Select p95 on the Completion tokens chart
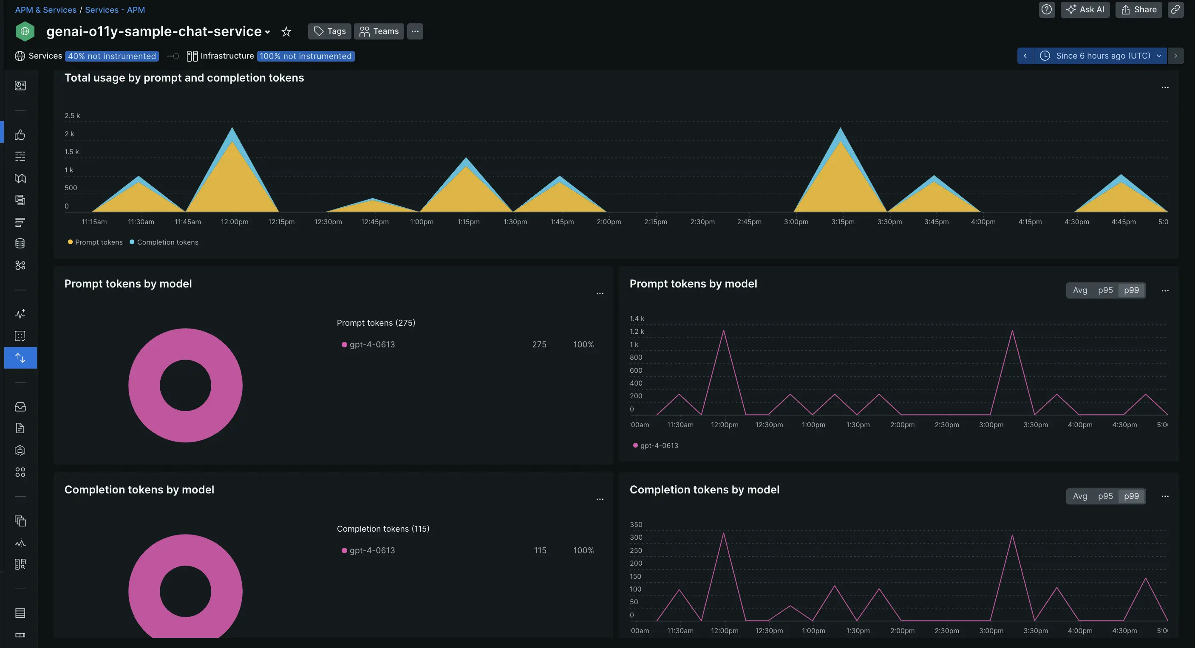 1105,496
